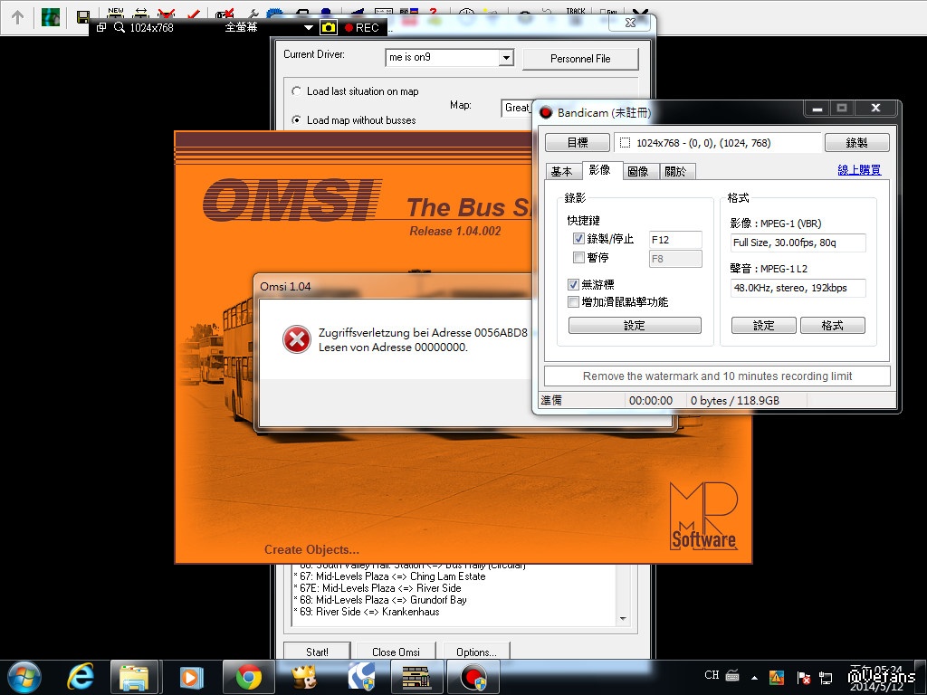Open Google Chrome from the taskbar
This screenshot has width=927, height=695.
(249, 677)
